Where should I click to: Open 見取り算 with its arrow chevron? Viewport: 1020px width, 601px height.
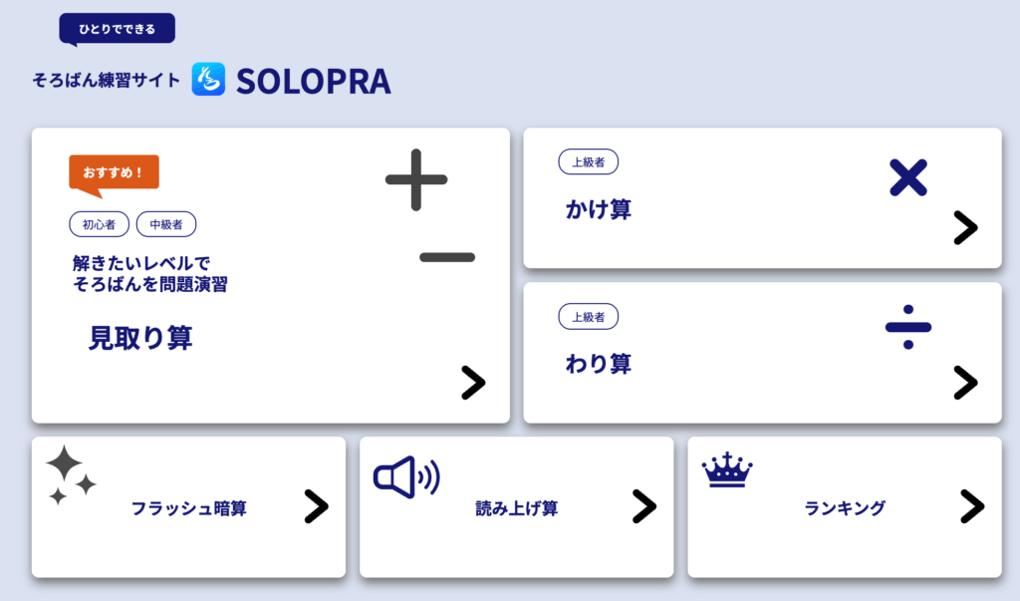[x=473, y=383]
